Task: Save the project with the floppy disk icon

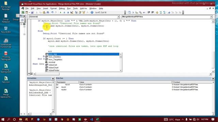Action: click(32, 13)
